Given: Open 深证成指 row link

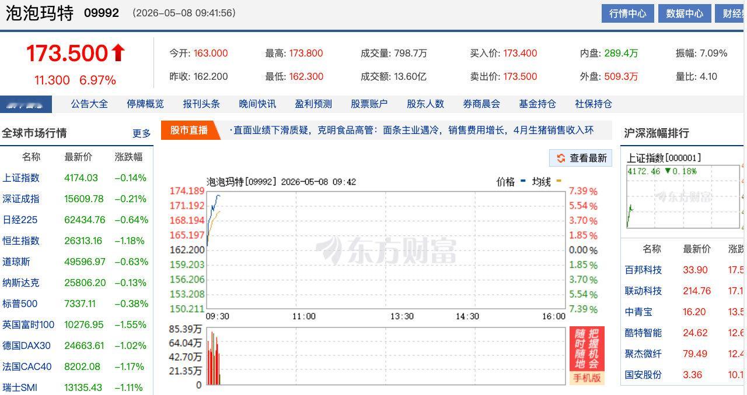Looking at the screenshot, I should (21, 199).
